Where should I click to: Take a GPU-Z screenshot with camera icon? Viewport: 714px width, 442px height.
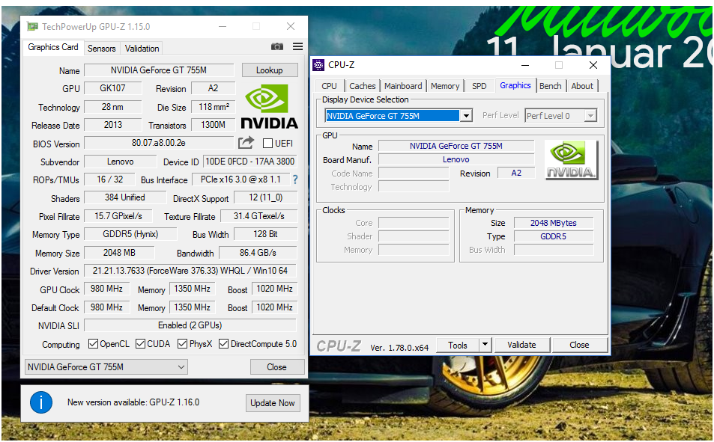(277, 47)
